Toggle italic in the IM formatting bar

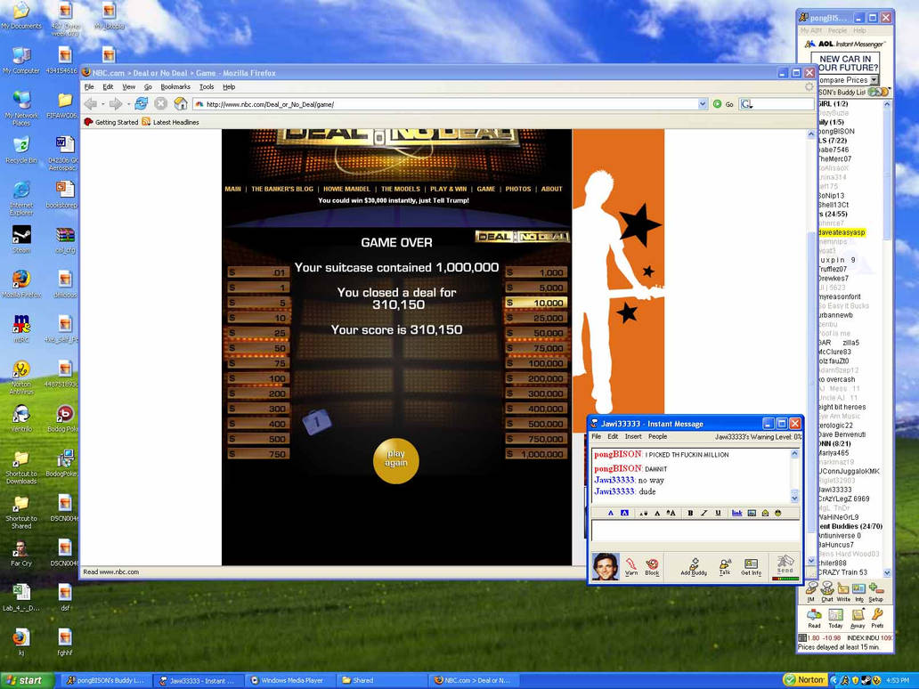(x=703, y=514)
